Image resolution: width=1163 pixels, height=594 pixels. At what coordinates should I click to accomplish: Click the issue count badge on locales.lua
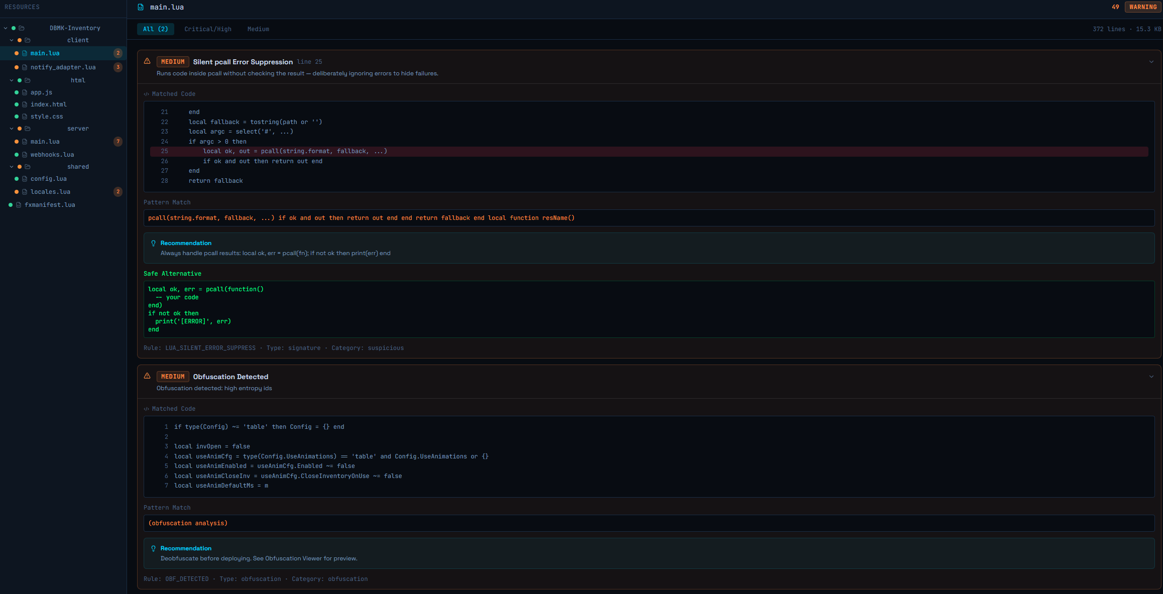pyautogui.click(x=118, y=192)
